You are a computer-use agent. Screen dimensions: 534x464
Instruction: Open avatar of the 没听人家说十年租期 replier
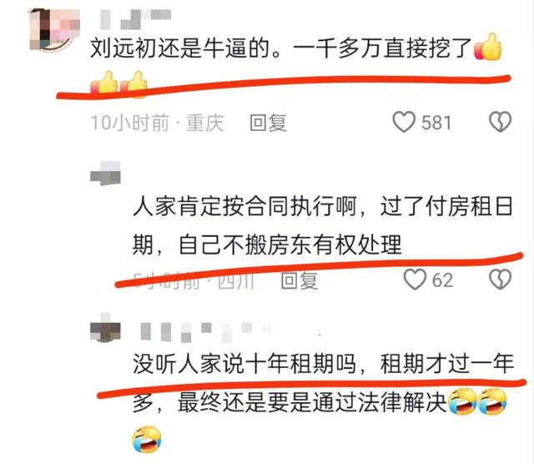[105, 327]
